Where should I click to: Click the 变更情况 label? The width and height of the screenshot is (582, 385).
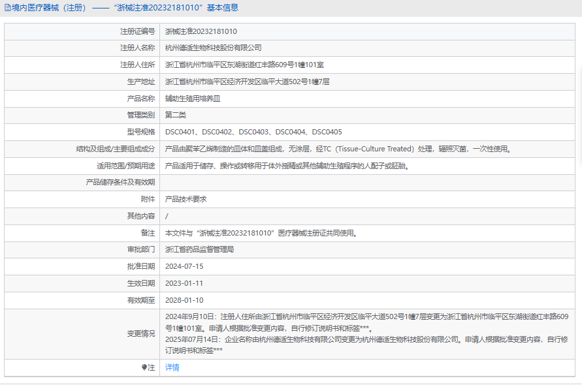pyautogui.click(x=141, y=334)
